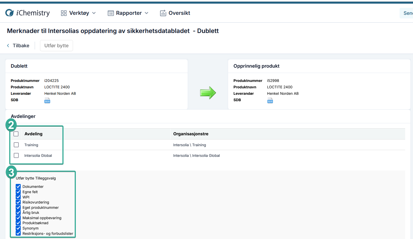Uncheck the Maksimal oppbevaring option
This screenshot has width=413, height=239.
pos(18,218)
